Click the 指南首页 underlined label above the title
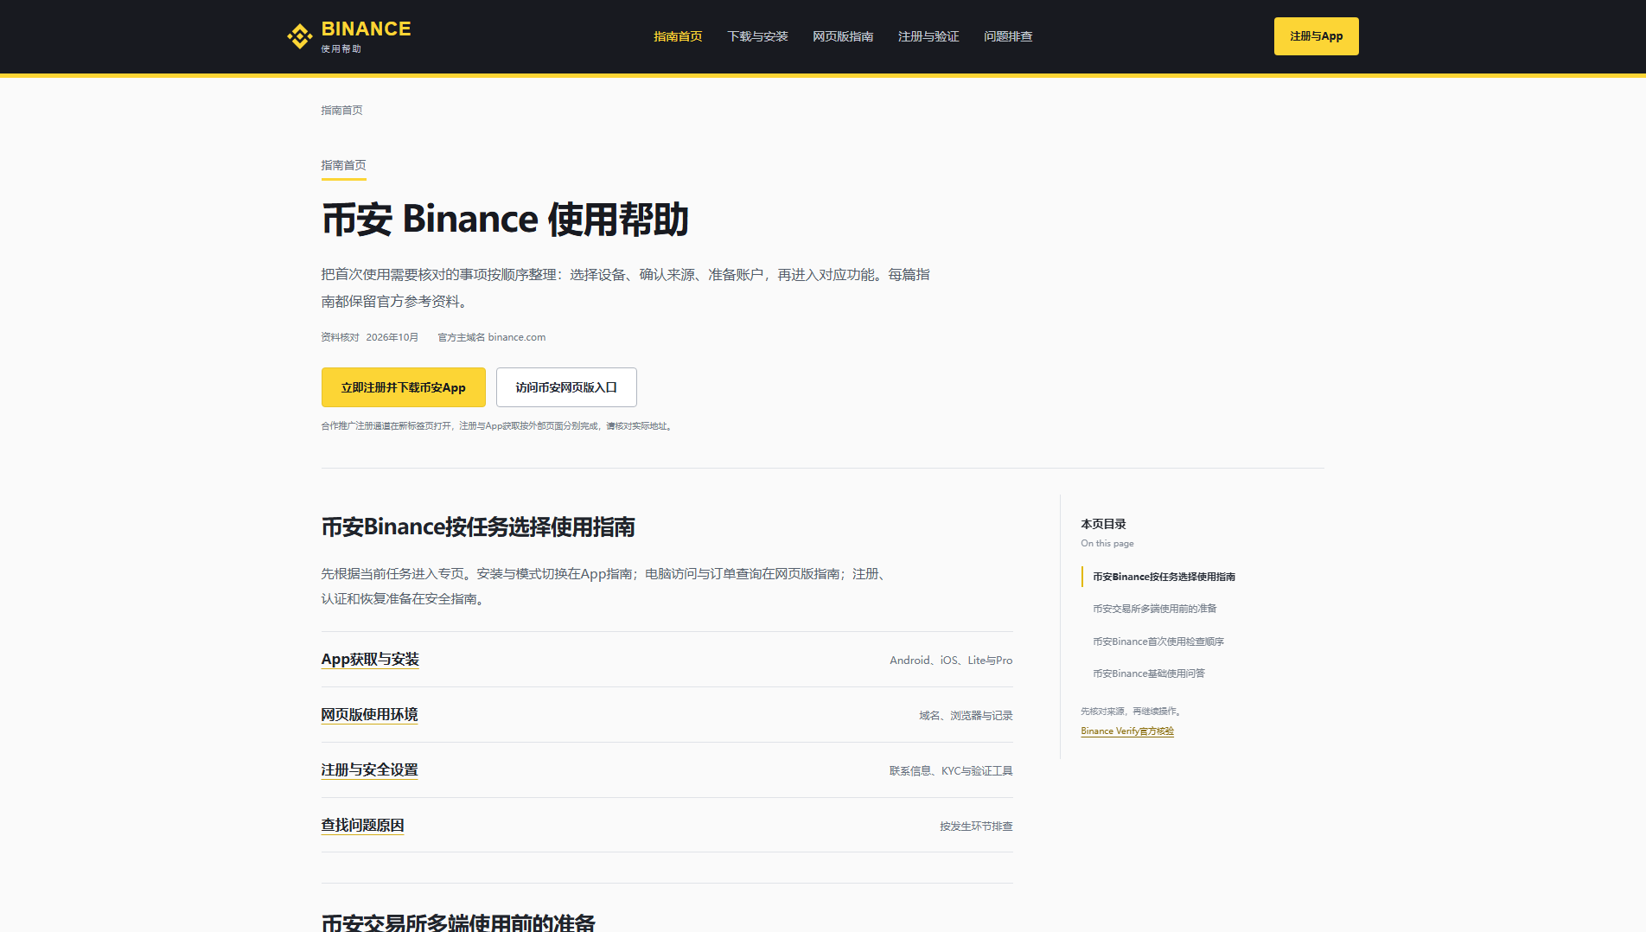 click(x=343, y=165)
